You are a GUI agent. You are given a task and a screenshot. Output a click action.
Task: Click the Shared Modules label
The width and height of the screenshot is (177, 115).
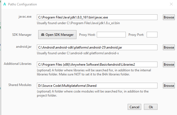[20, 85]
